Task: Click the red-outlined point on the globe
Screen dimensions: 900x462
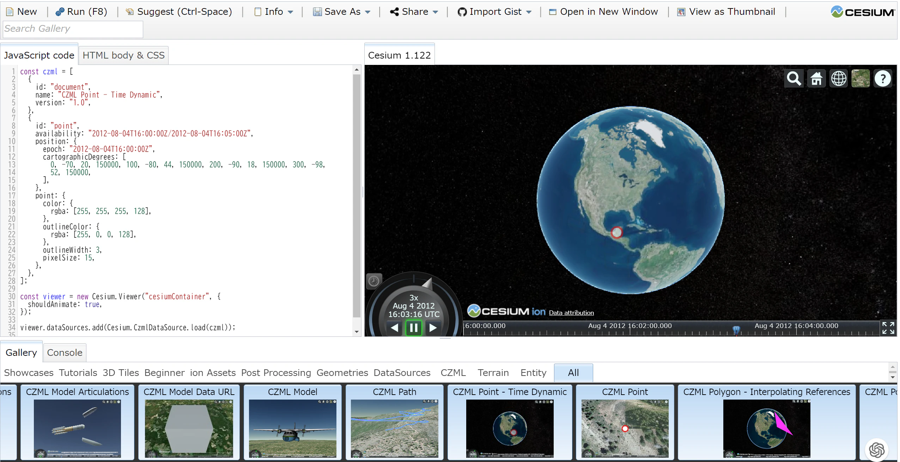Action: point(616,232)
